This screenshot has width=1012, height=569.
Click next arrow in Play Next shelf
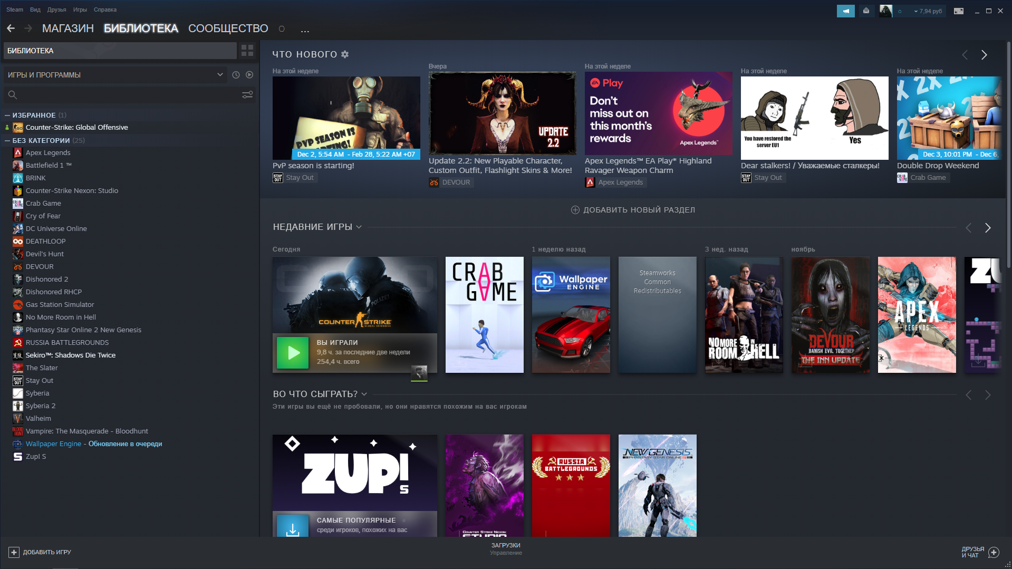(988, 395)
